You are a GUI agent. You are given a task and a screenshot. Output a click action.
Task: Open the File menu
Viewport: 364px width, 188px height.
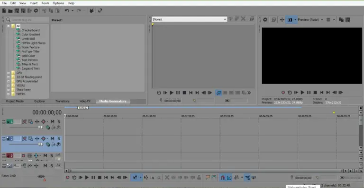[x=4, y=3]
